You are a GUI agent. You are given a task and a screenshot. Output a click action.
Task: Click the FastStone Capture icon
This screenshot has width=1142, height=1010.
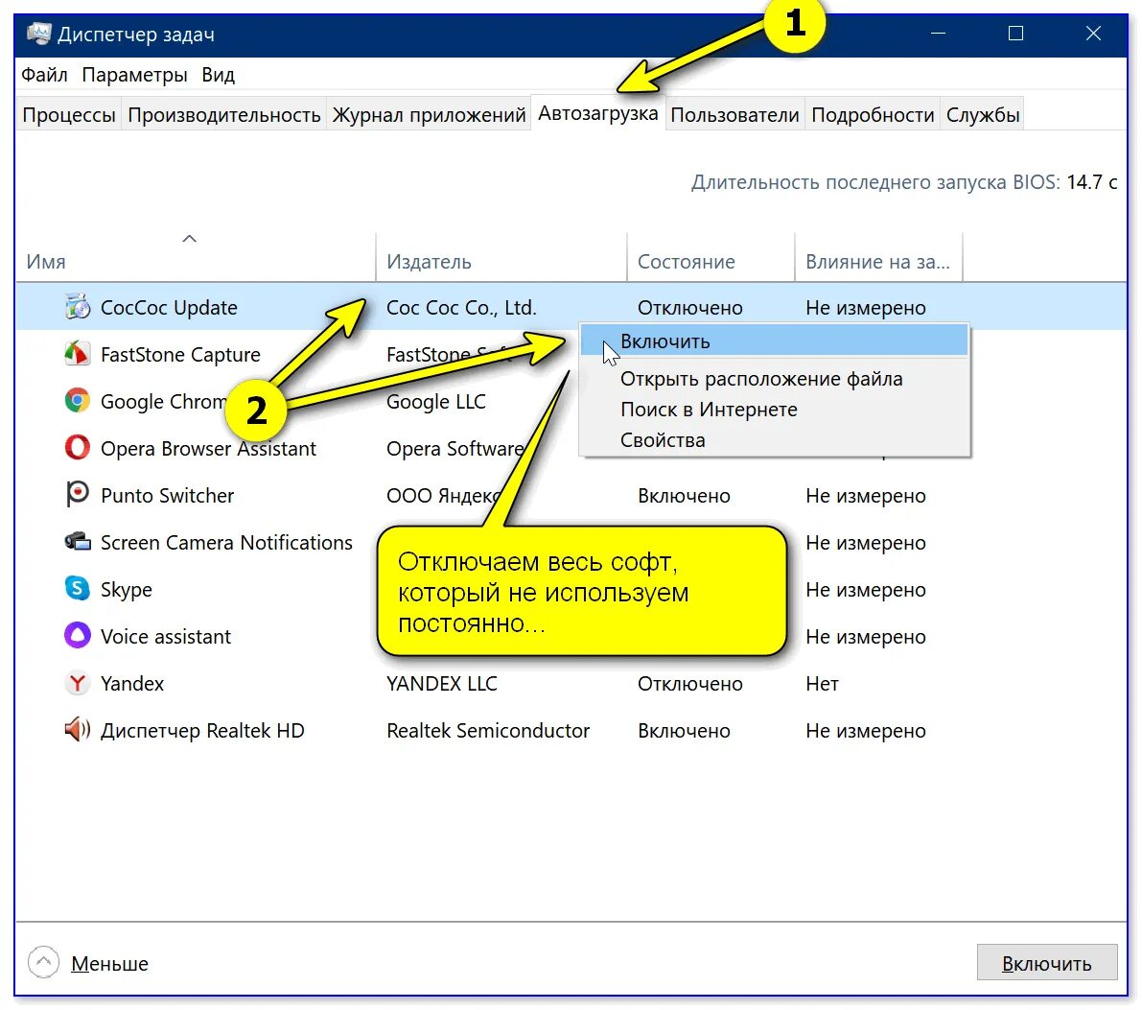coord(78,354)
